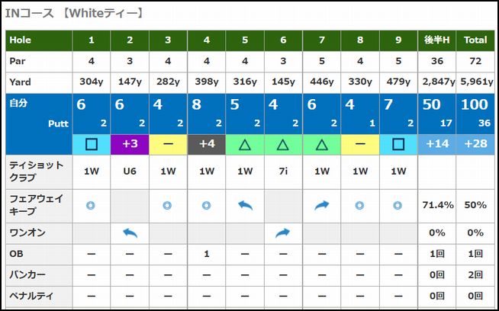Select the 後半H column header

click(x=436, y=40)
